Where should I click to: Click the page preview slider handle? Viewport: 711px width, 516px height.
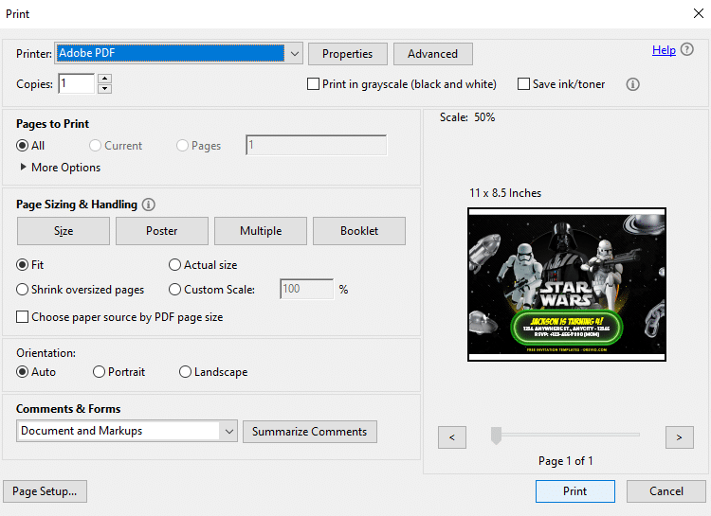click(x=496, y=436)
